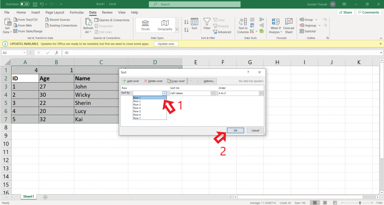The width and height of the screenshot is (384, 205).
Task: Open the Sort dialog from ribbon
Action: (195, 24)
